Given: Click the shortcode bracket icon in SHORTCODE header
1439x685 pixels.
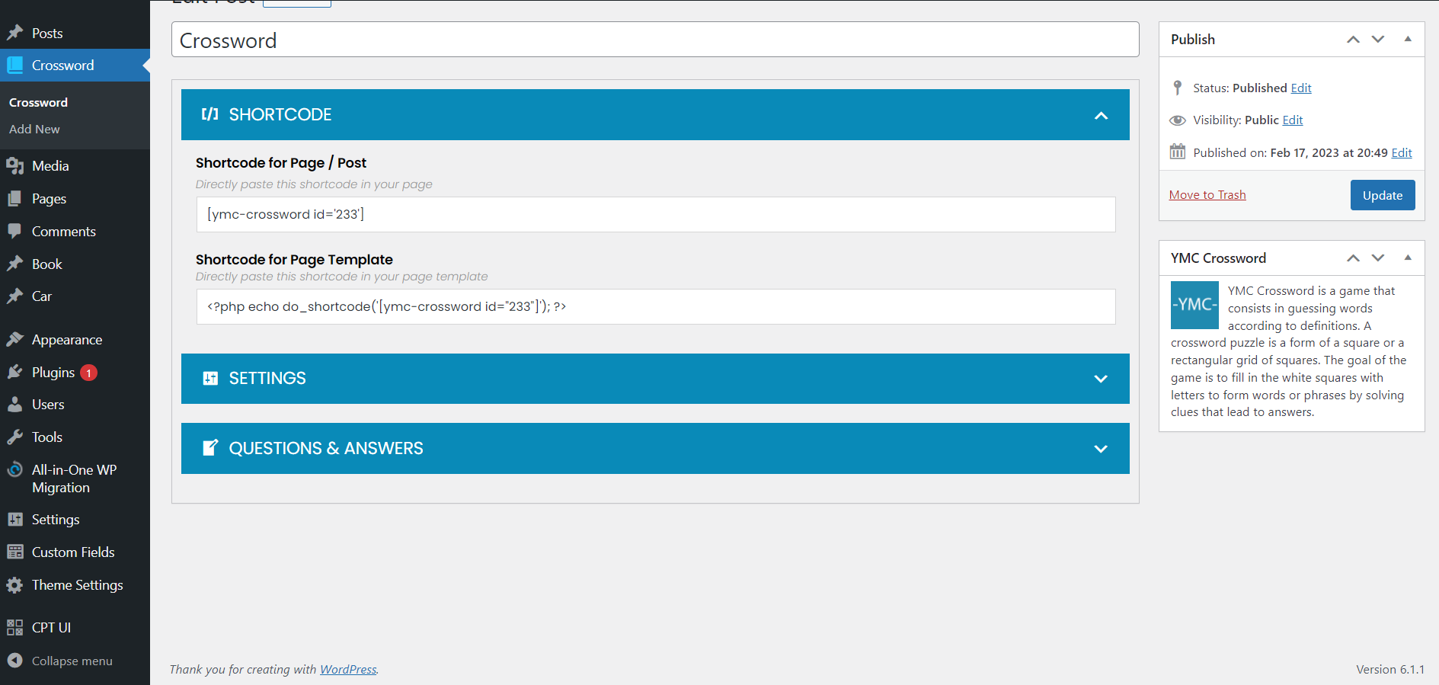Looking at the screenshot, I should click(210, 114).
